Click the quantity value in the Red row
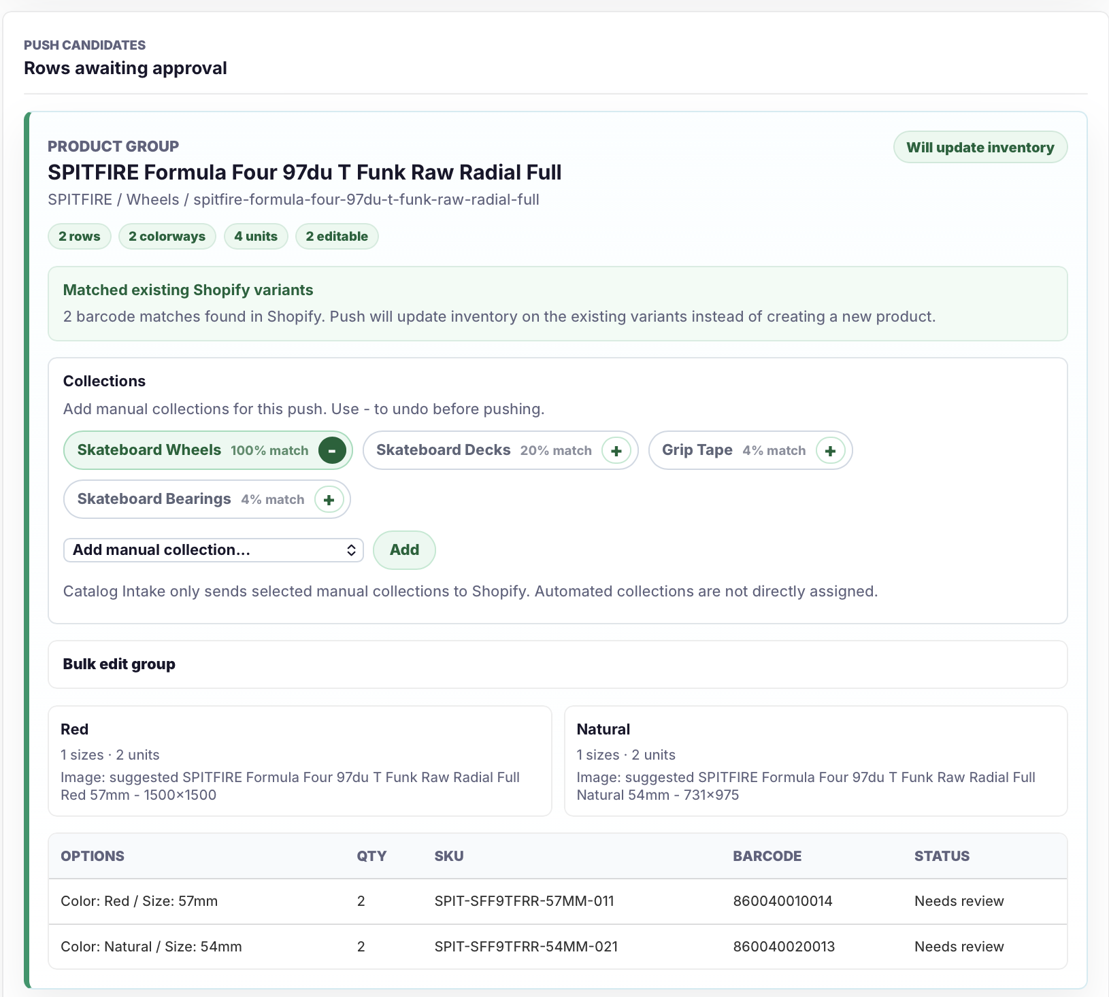 point(361,901)
